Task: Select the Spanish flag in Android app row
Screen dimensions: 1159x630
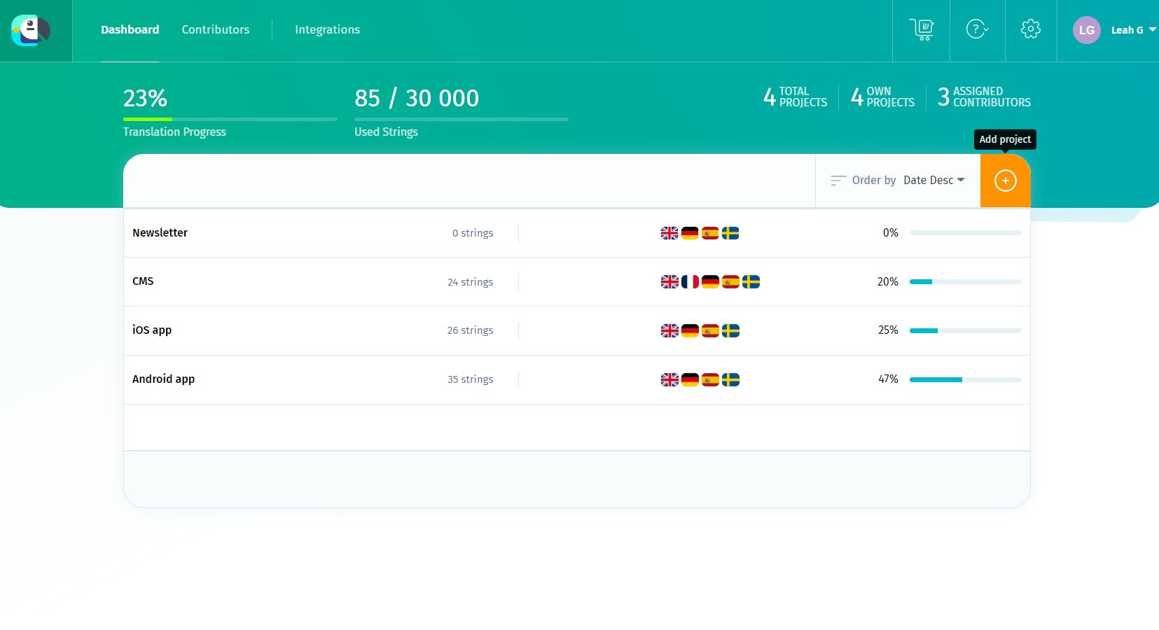Action: click(710, 379)
